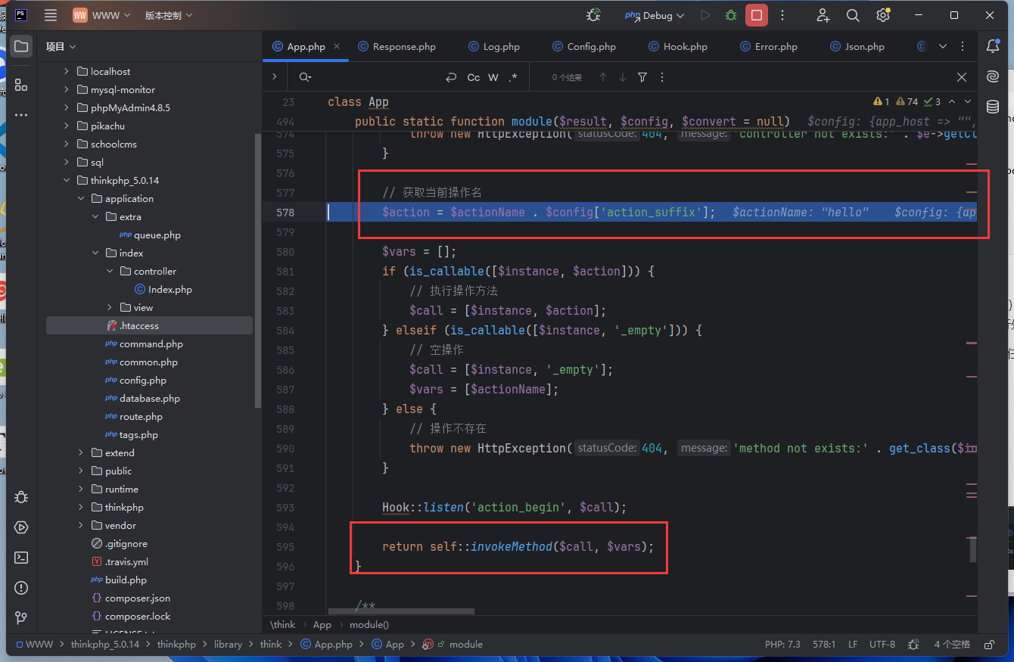Image resolution: width=1014 pixels, height=662 pixels.
Task: Open the Debug tool window icon
Action: tap(21, 497)
